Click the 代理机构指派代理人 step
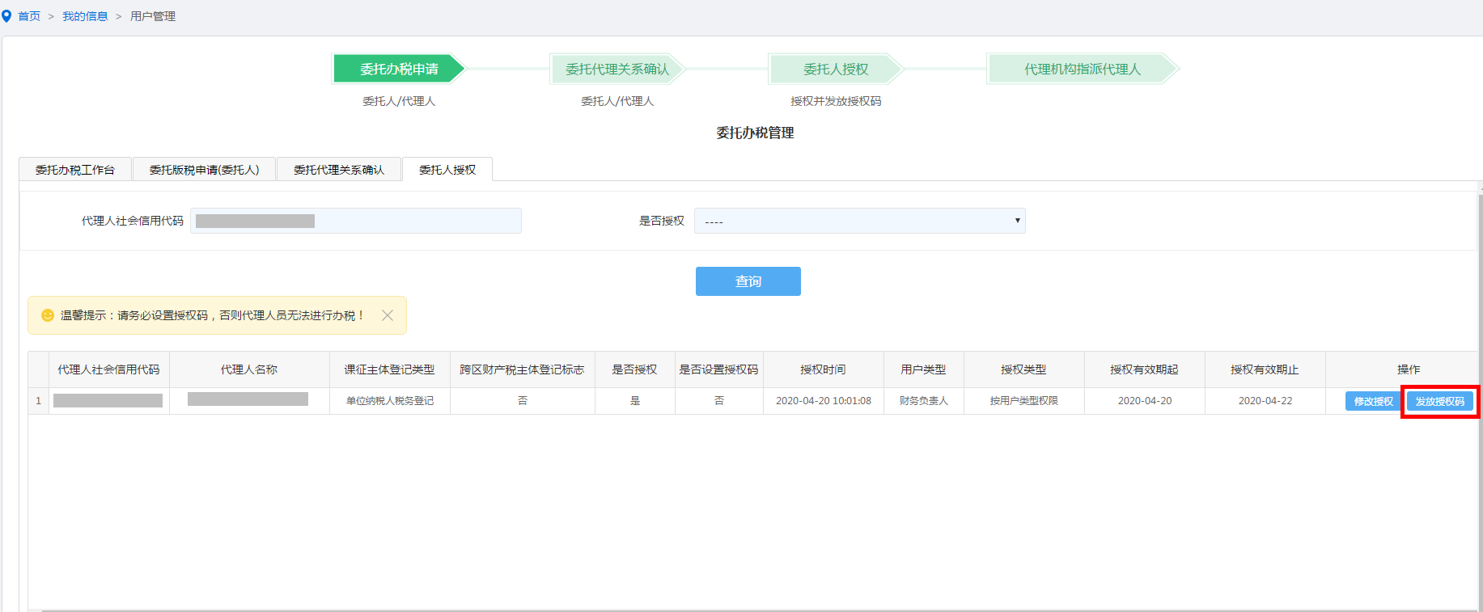This screenshot has height=612, width=1483. coord(1082,70)
